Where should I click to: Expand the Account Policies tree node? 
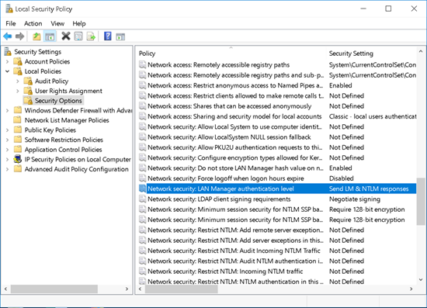(7, 62)
